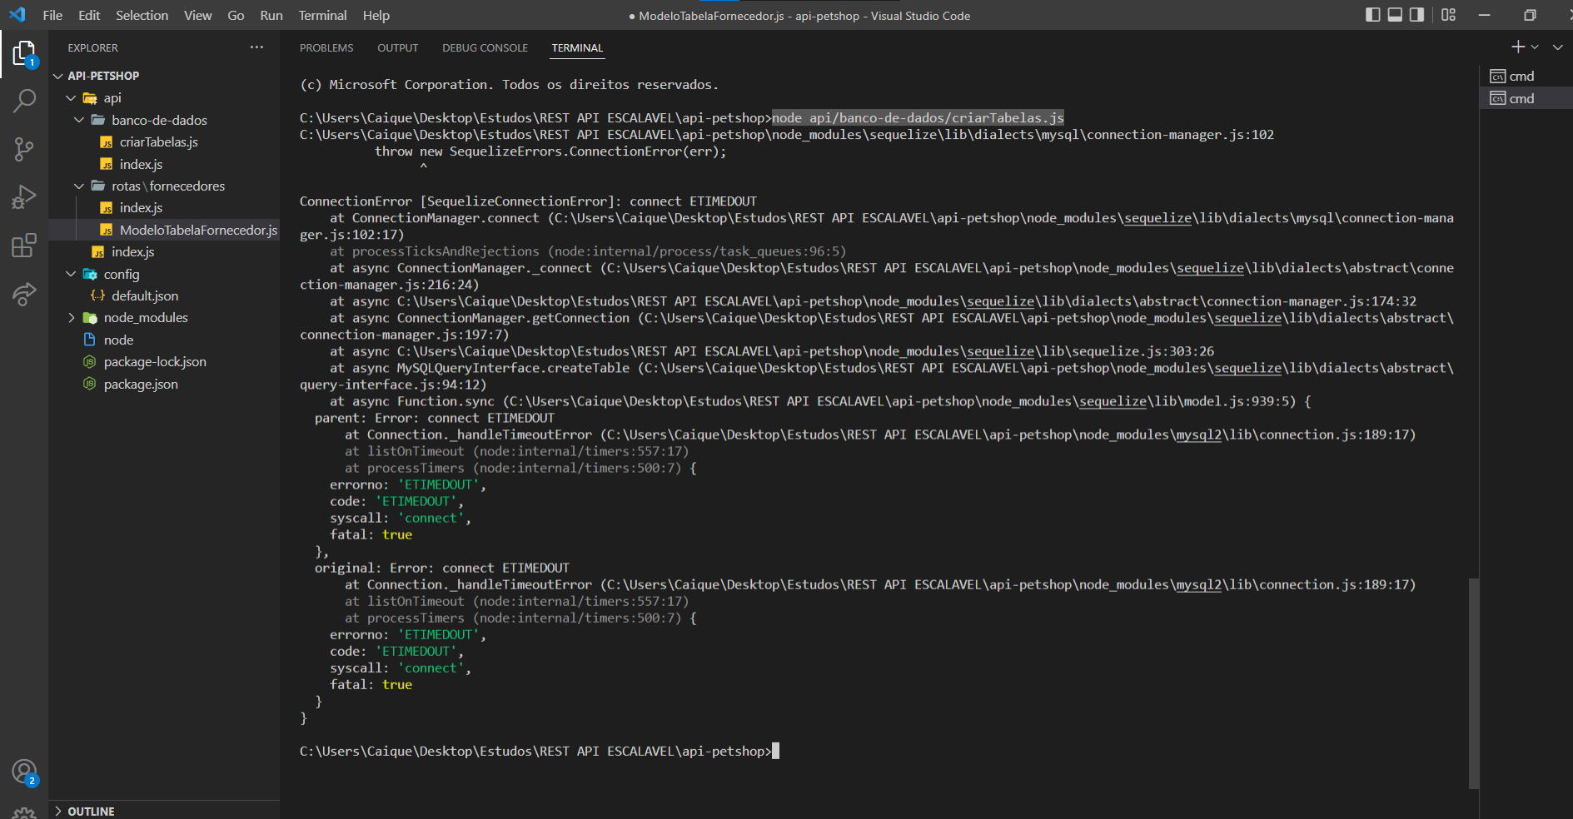Open the Manage settings gear icon
Image resolution: width=1573 pixels, height=819 pixels.
[x=25, y=812]
